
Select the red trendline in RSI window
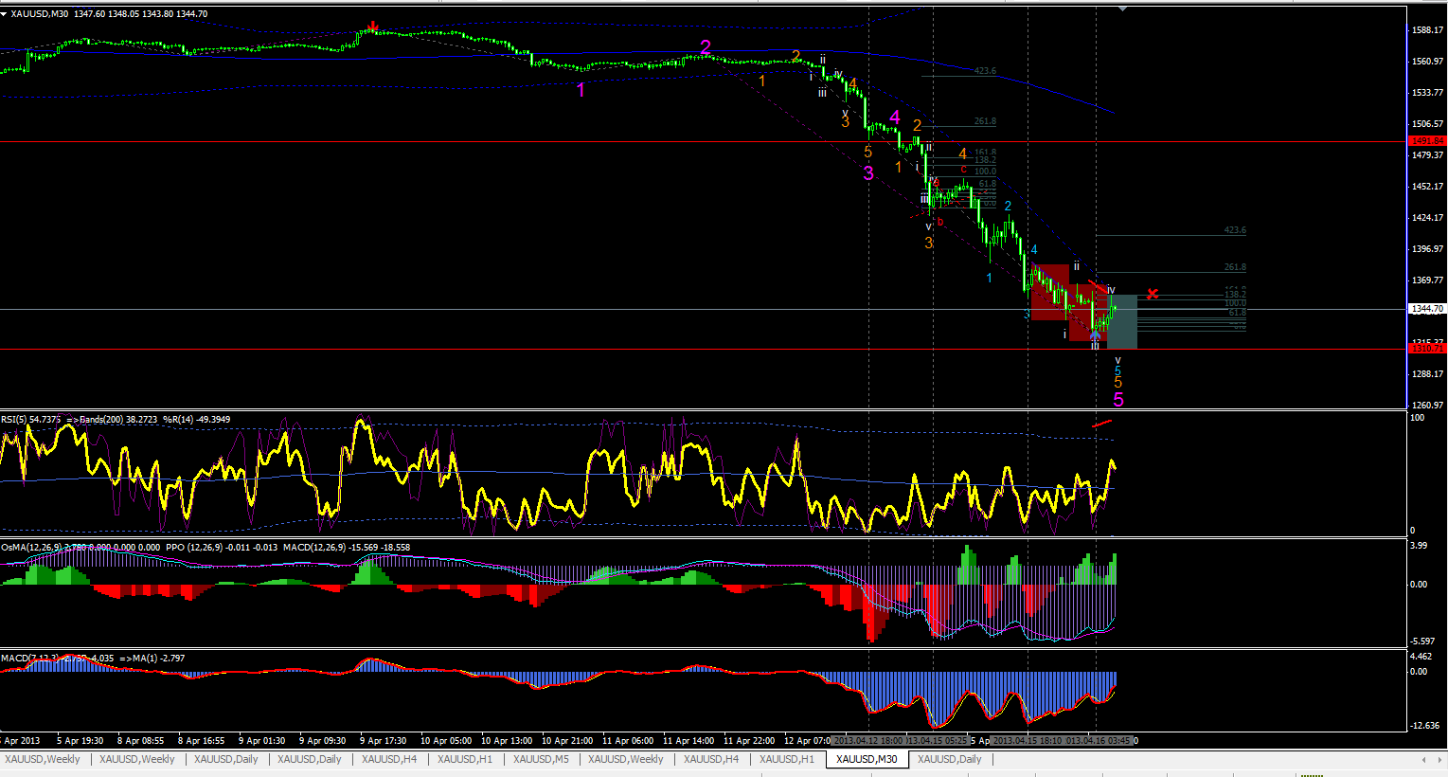(1102, 424)
